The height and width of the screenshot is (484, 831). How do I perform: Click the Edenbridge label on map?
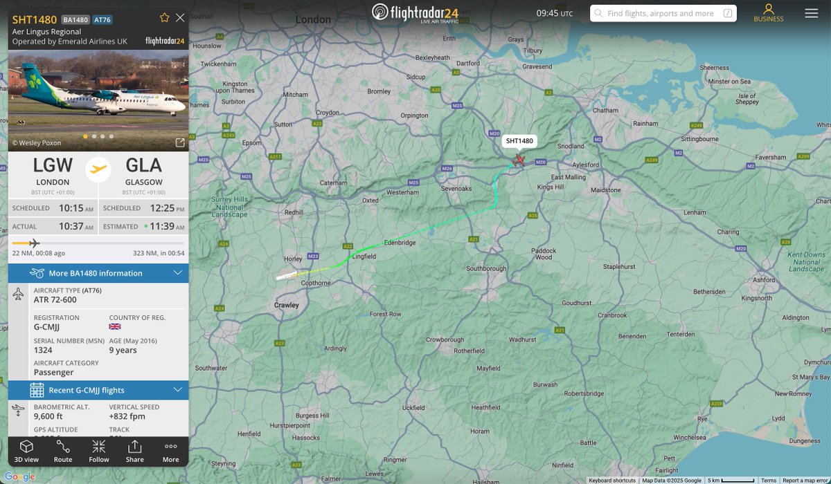[x=400, y=243]
